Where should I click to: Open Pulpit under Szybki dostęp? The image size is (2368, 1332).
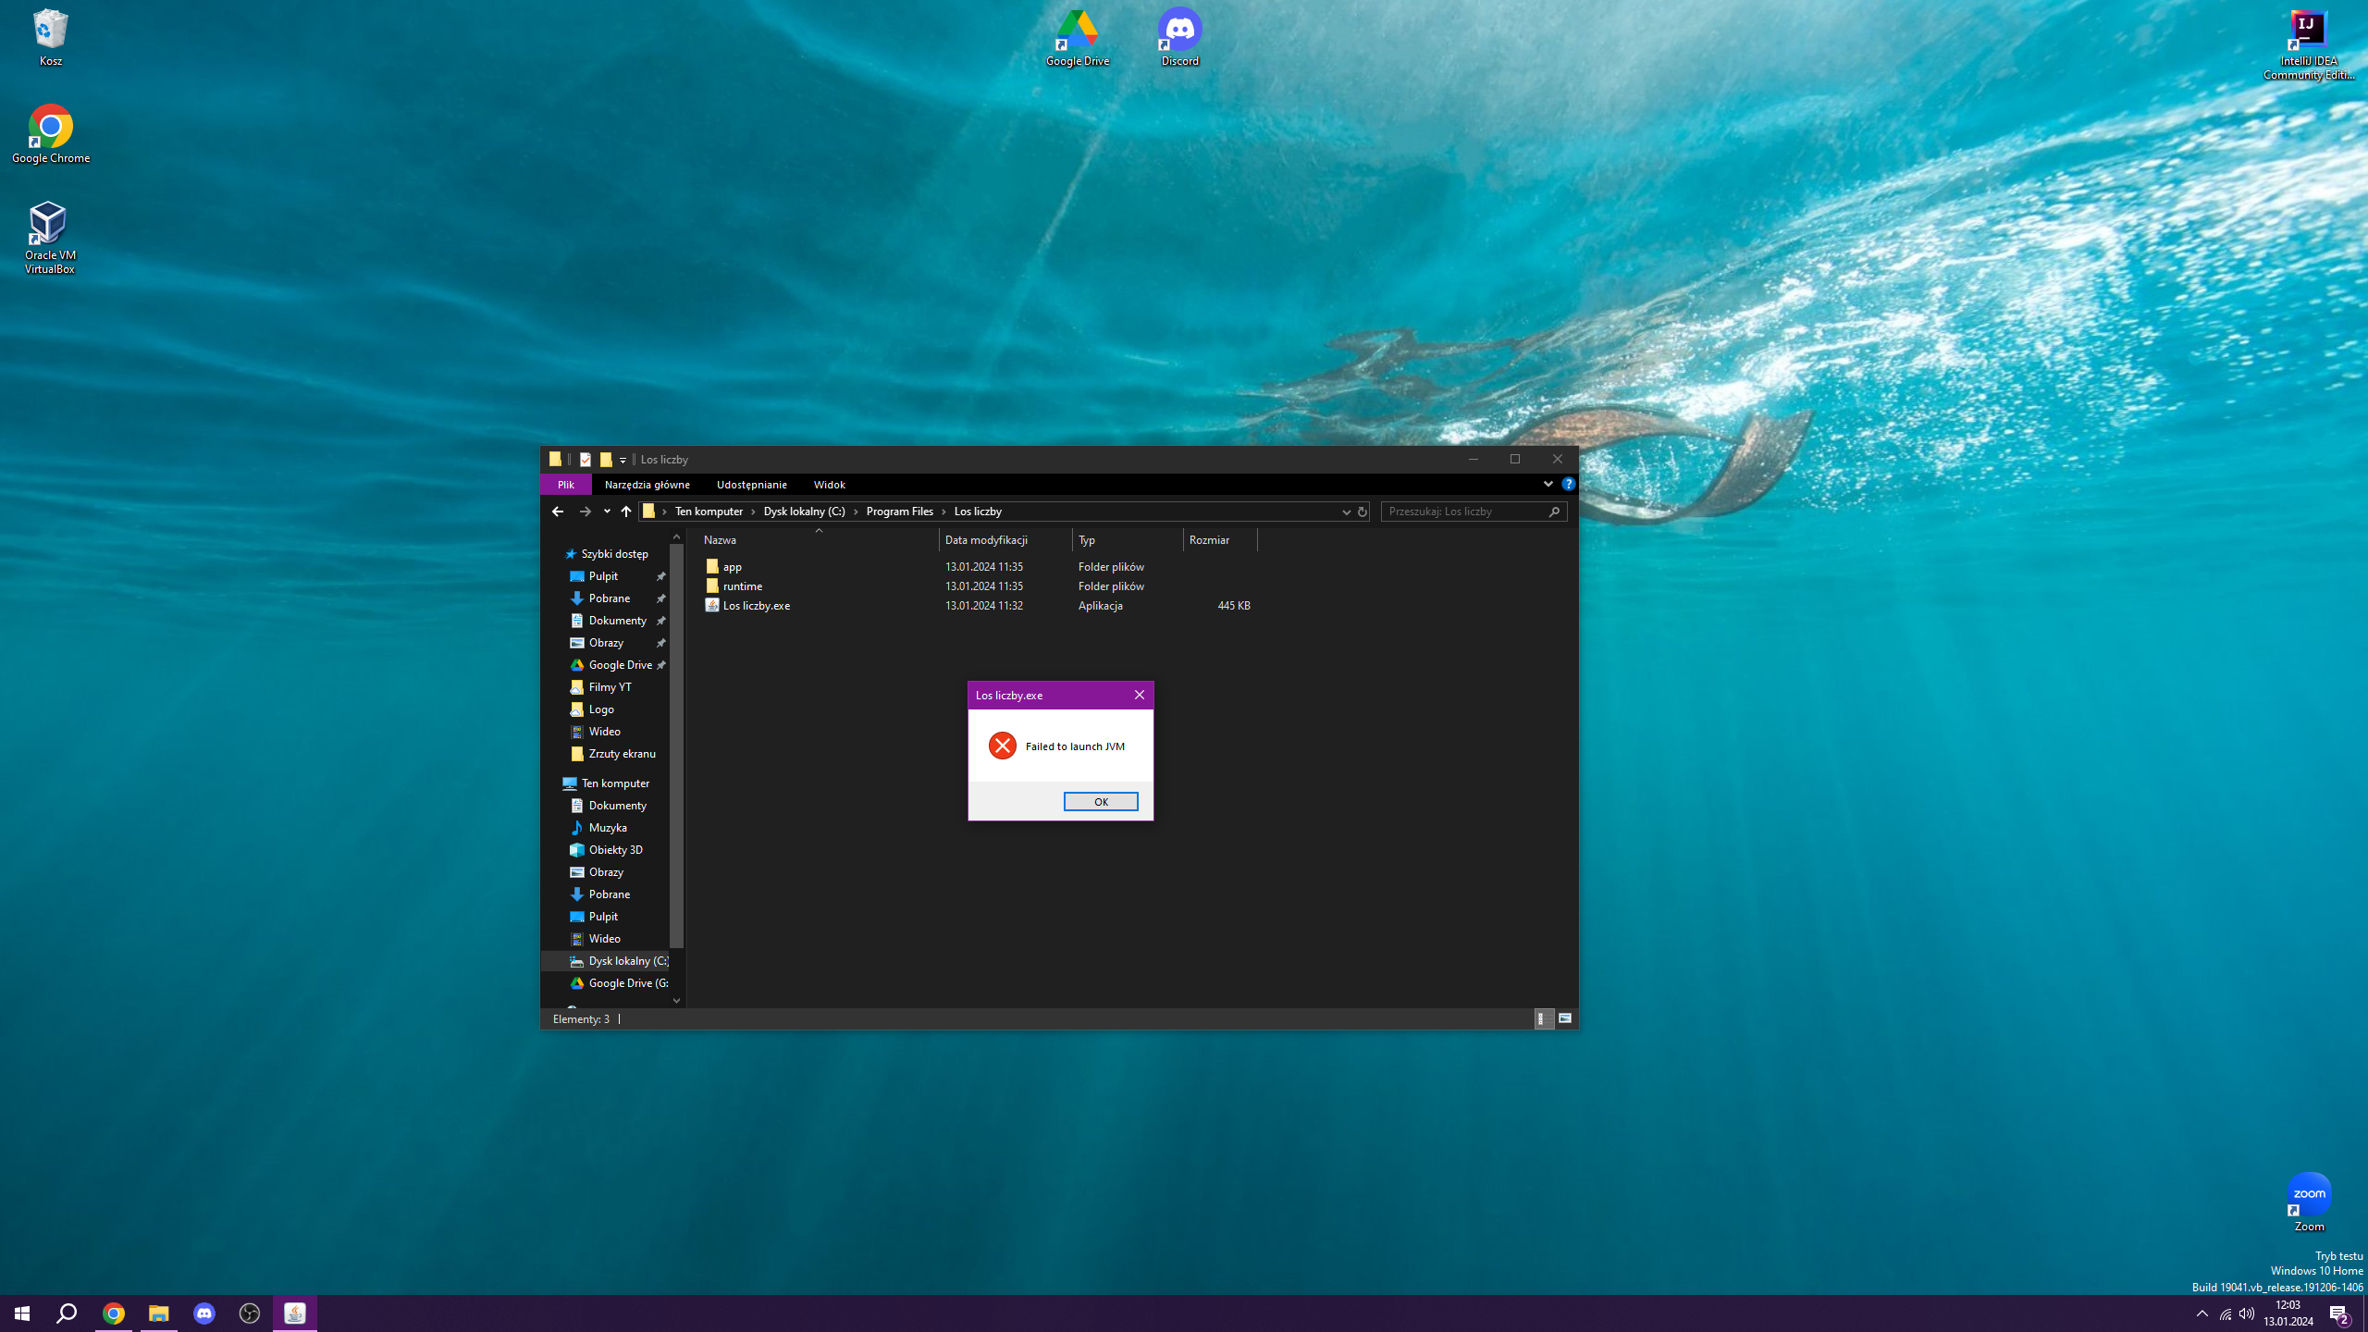coord(603,575)
